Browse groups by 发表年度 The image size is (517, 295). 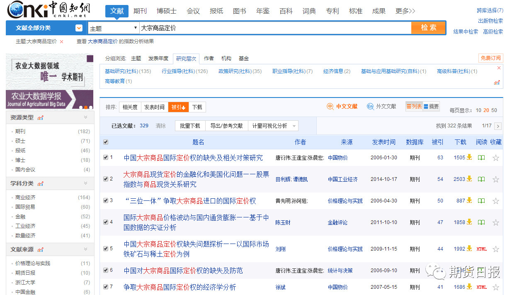click(x=158, y=59)
